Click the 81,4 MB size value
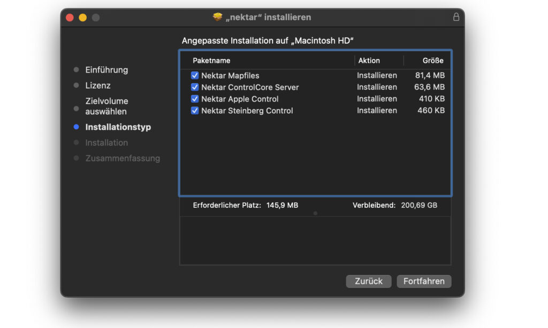 [x=430, y=75]
